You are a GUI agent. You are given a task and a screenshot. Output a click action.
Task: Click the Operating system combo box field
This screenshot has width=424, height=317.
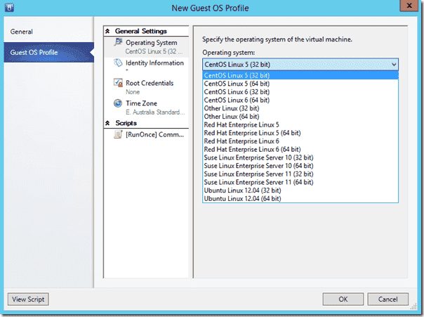pos(300,65)
